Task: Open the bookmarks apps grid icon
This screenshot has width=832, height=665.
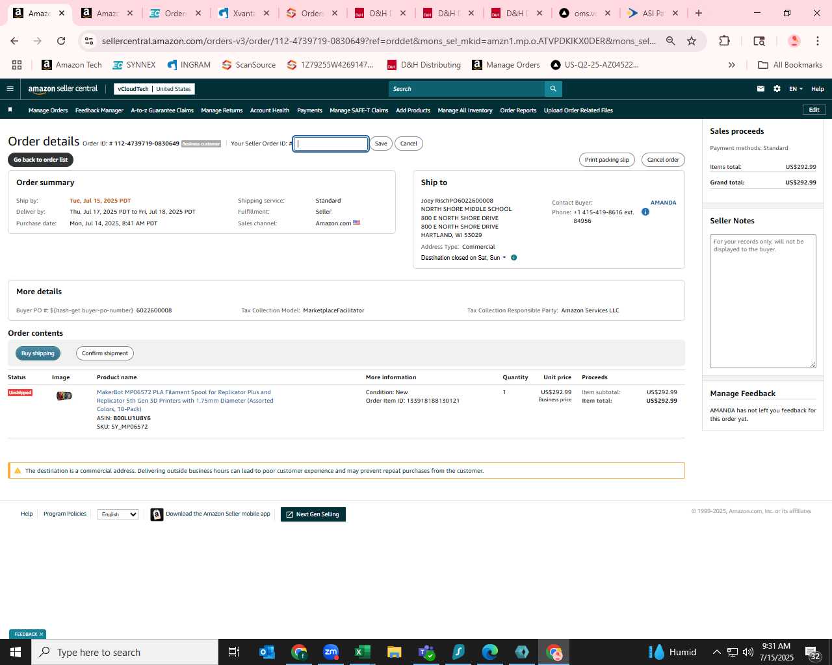Action: click(17, 65)
